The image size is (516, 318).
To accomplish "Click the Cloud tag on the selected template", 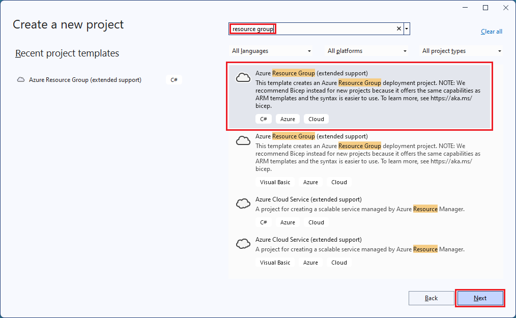I will tap(316, 119).
